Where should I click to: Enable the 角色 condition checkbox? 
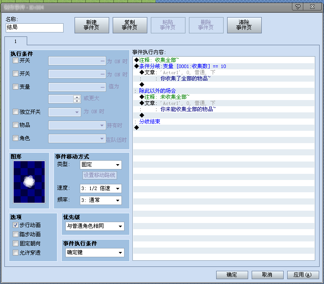tap(15, 138)
